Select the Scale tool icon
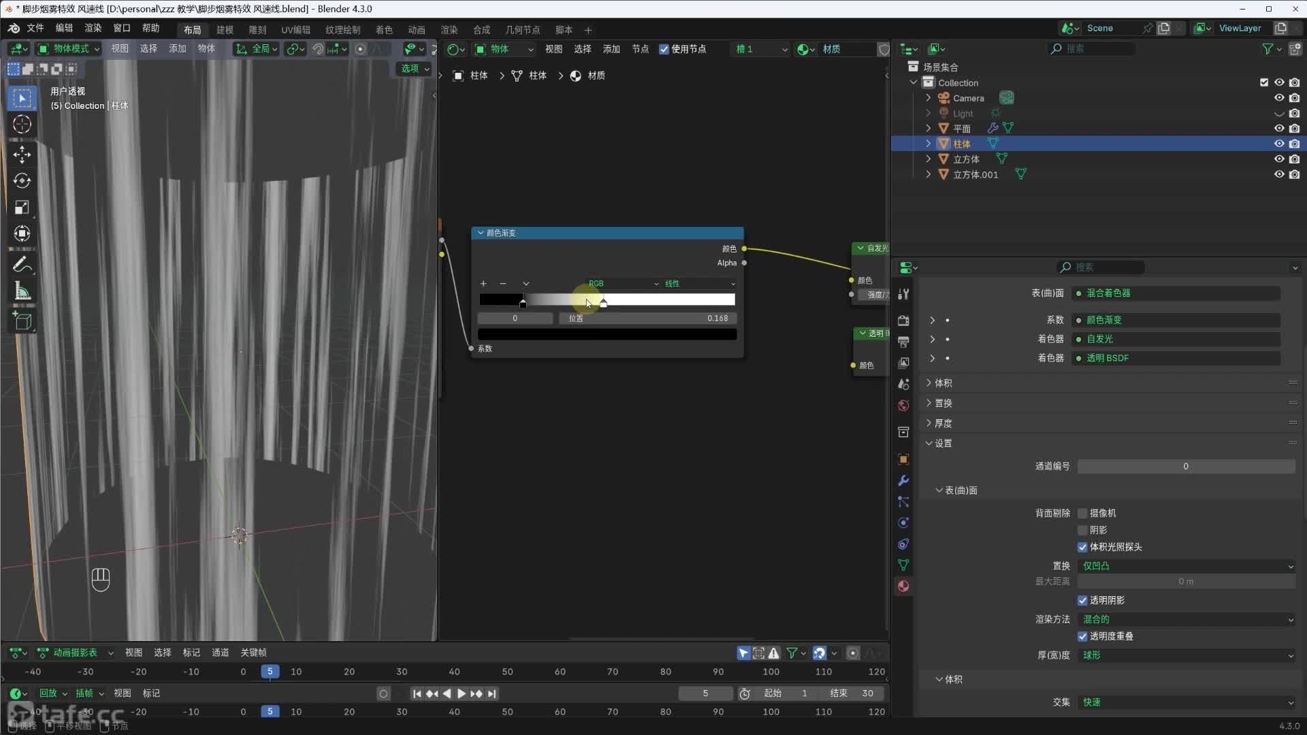 pyautogui.click(x=22, y=208)
